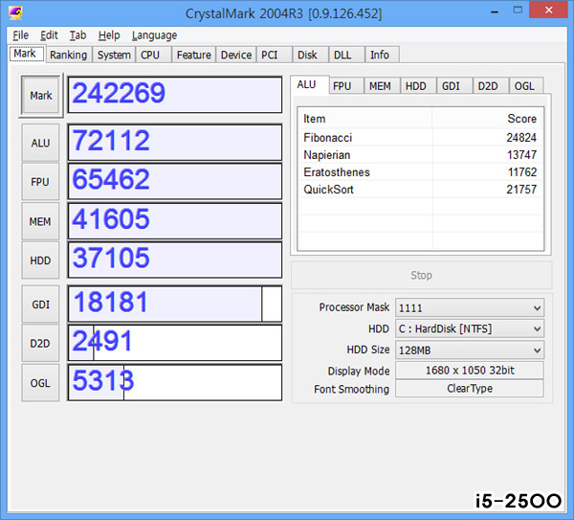Viewport: 574px width, 520px height.
Task: Open the File menu
Action: 20,35
